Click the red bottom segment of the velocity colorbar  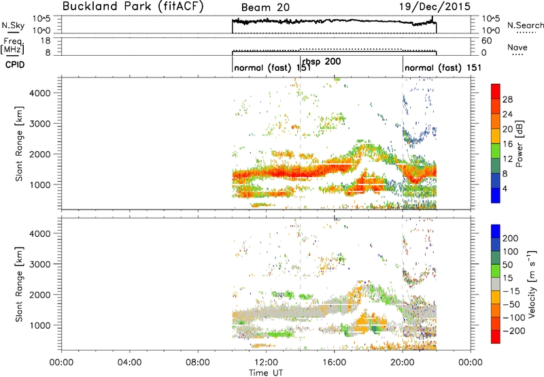point(496,337)
